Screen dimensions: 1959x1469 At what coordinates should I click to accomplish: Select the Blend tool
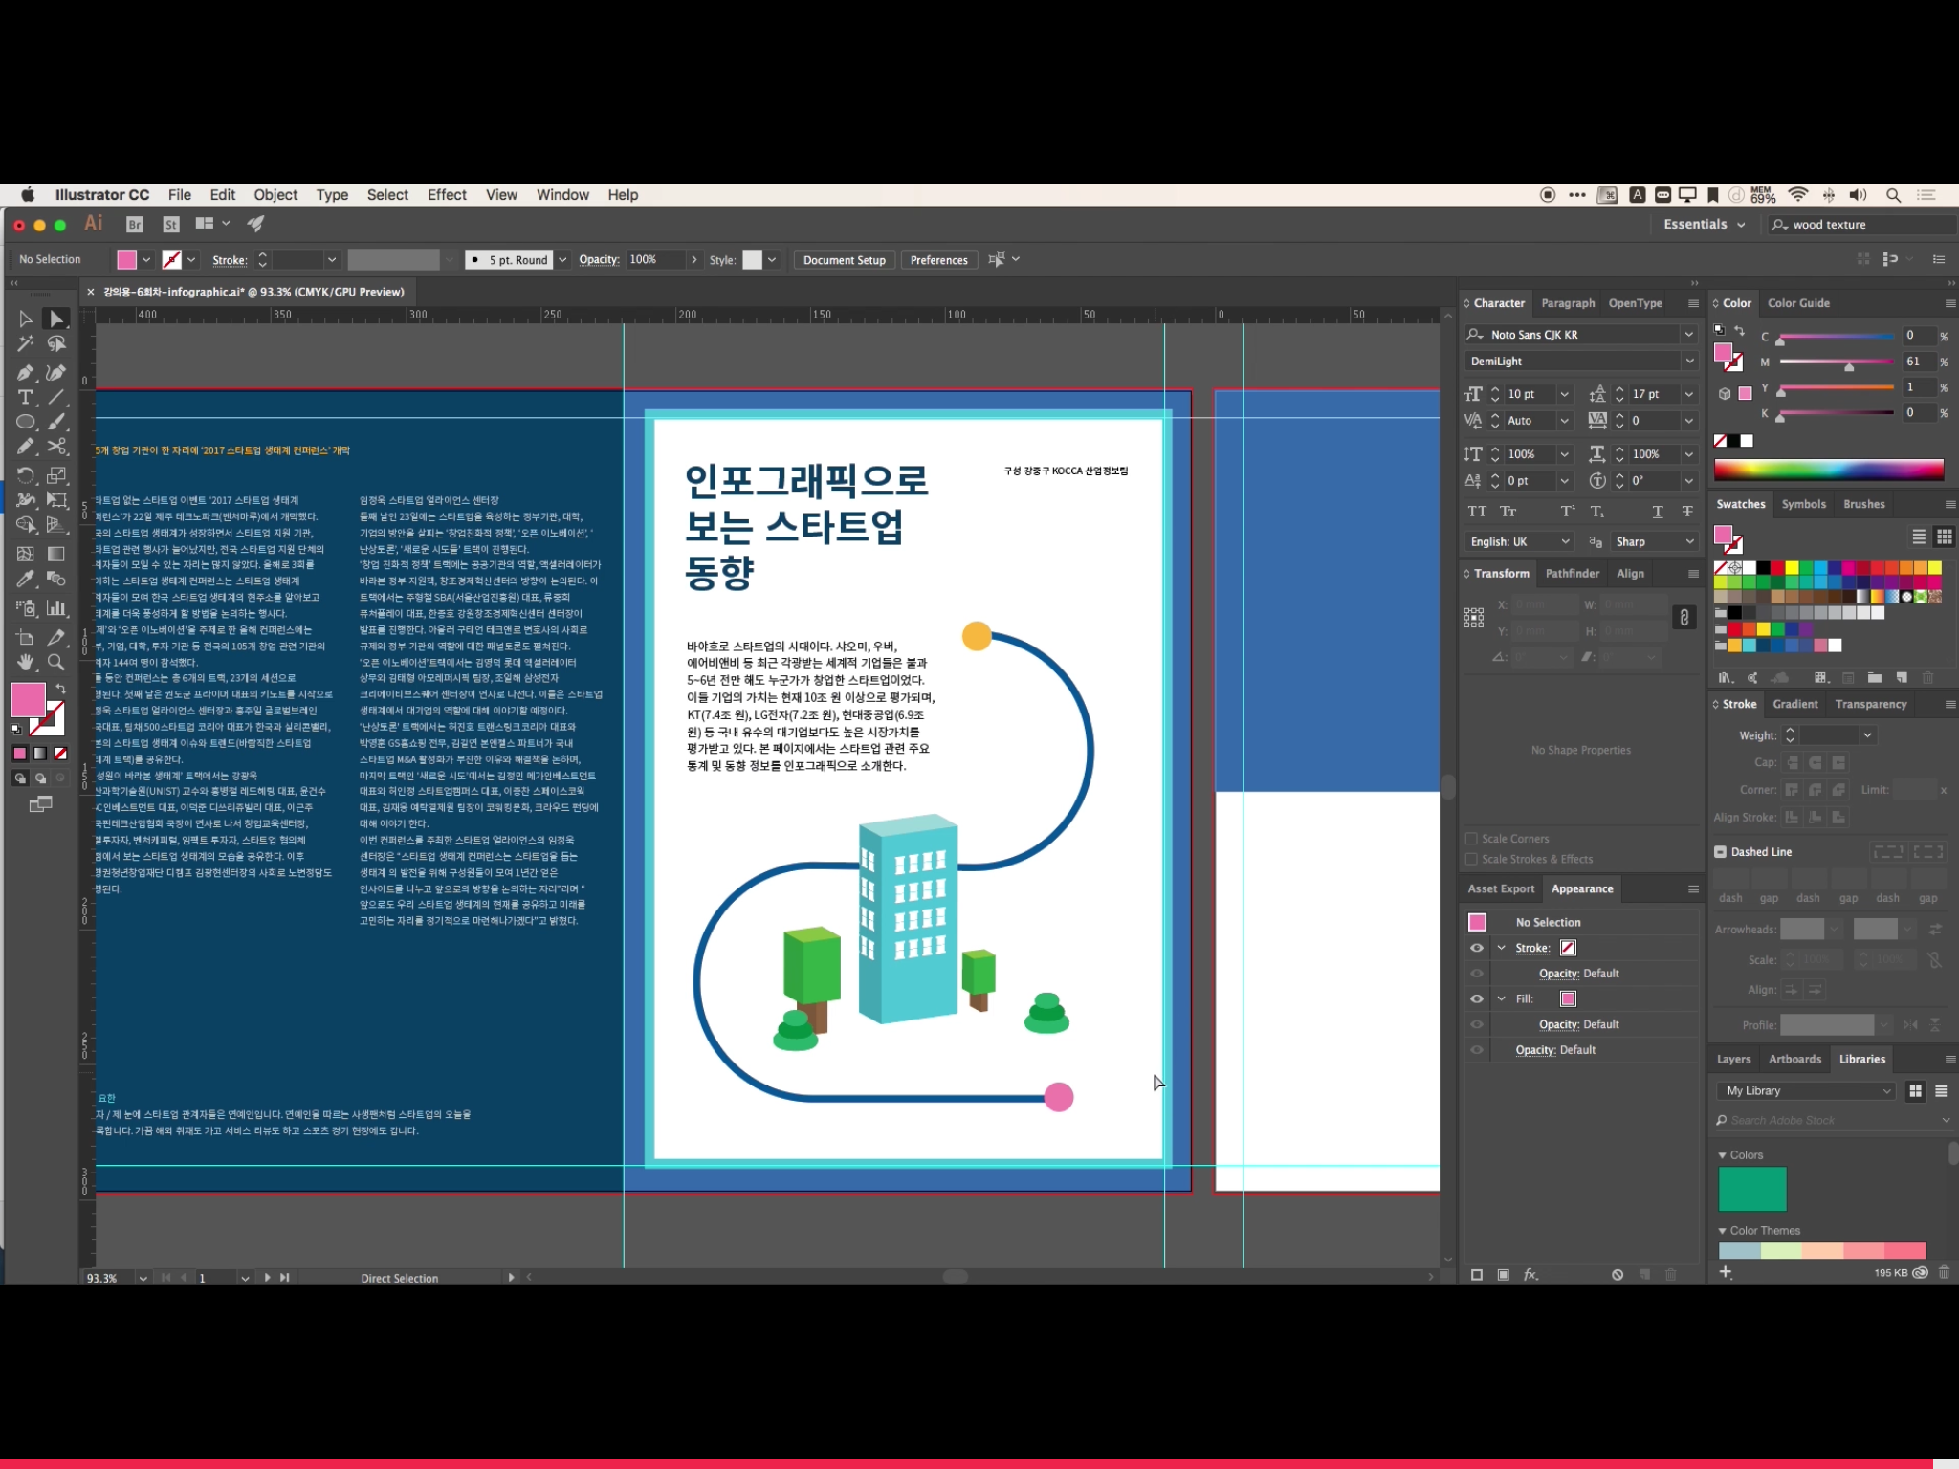coord(56,579)
